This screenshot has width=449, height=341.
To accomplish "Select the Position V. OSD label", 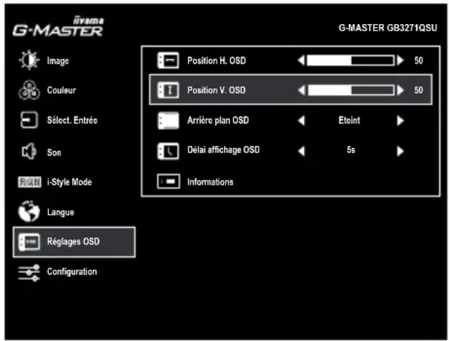I will click(x=217, y=91).
